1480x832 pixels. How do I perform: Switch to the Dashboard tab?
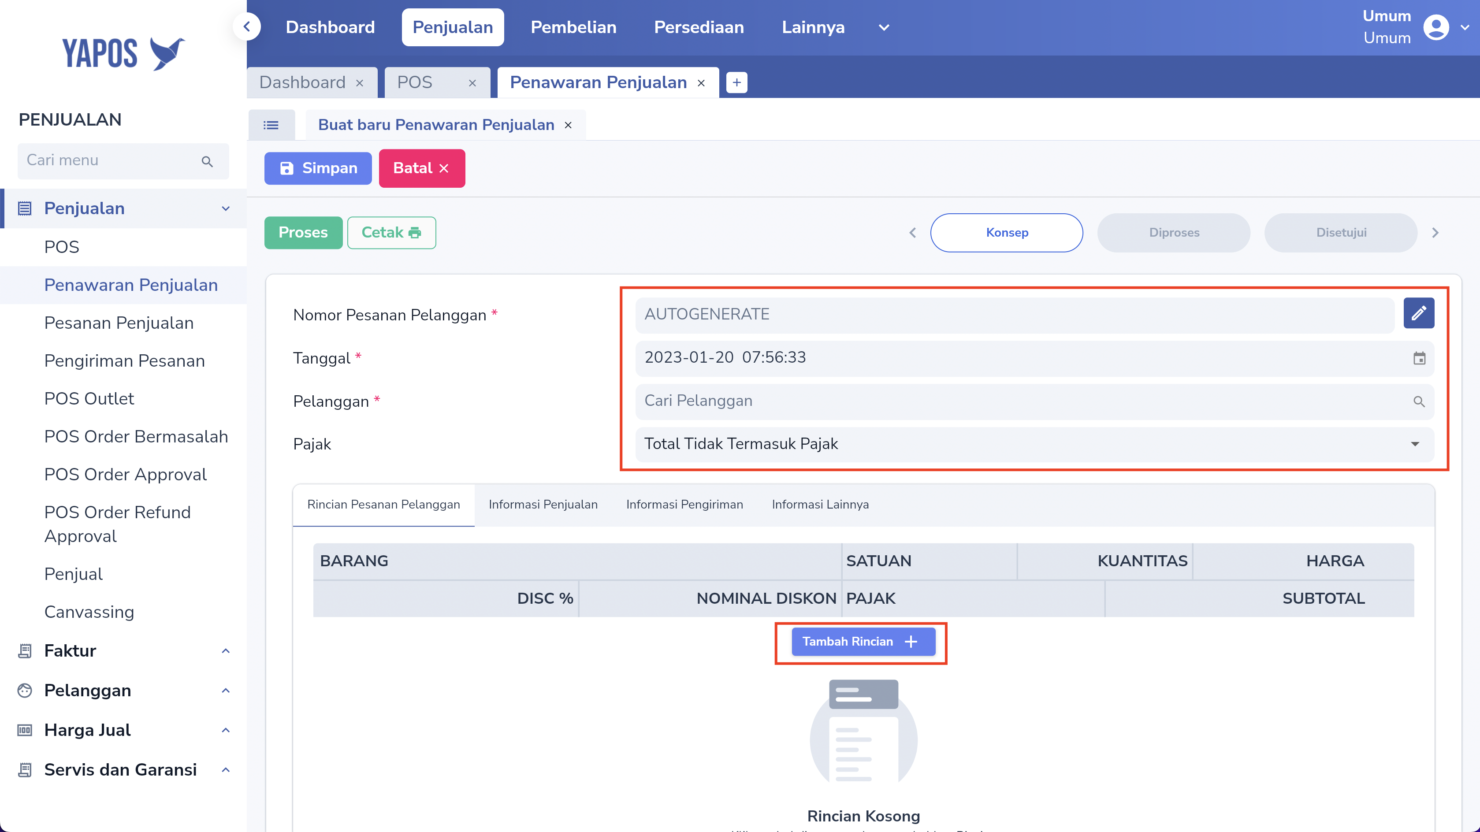(x=302, y=83)
